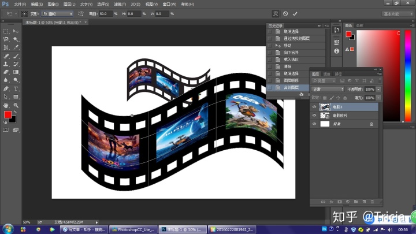Image resolution: width=416 pixels, height=234 pixels.
Task: Commit the warp transform checkmark
Action: coord(295,14)
